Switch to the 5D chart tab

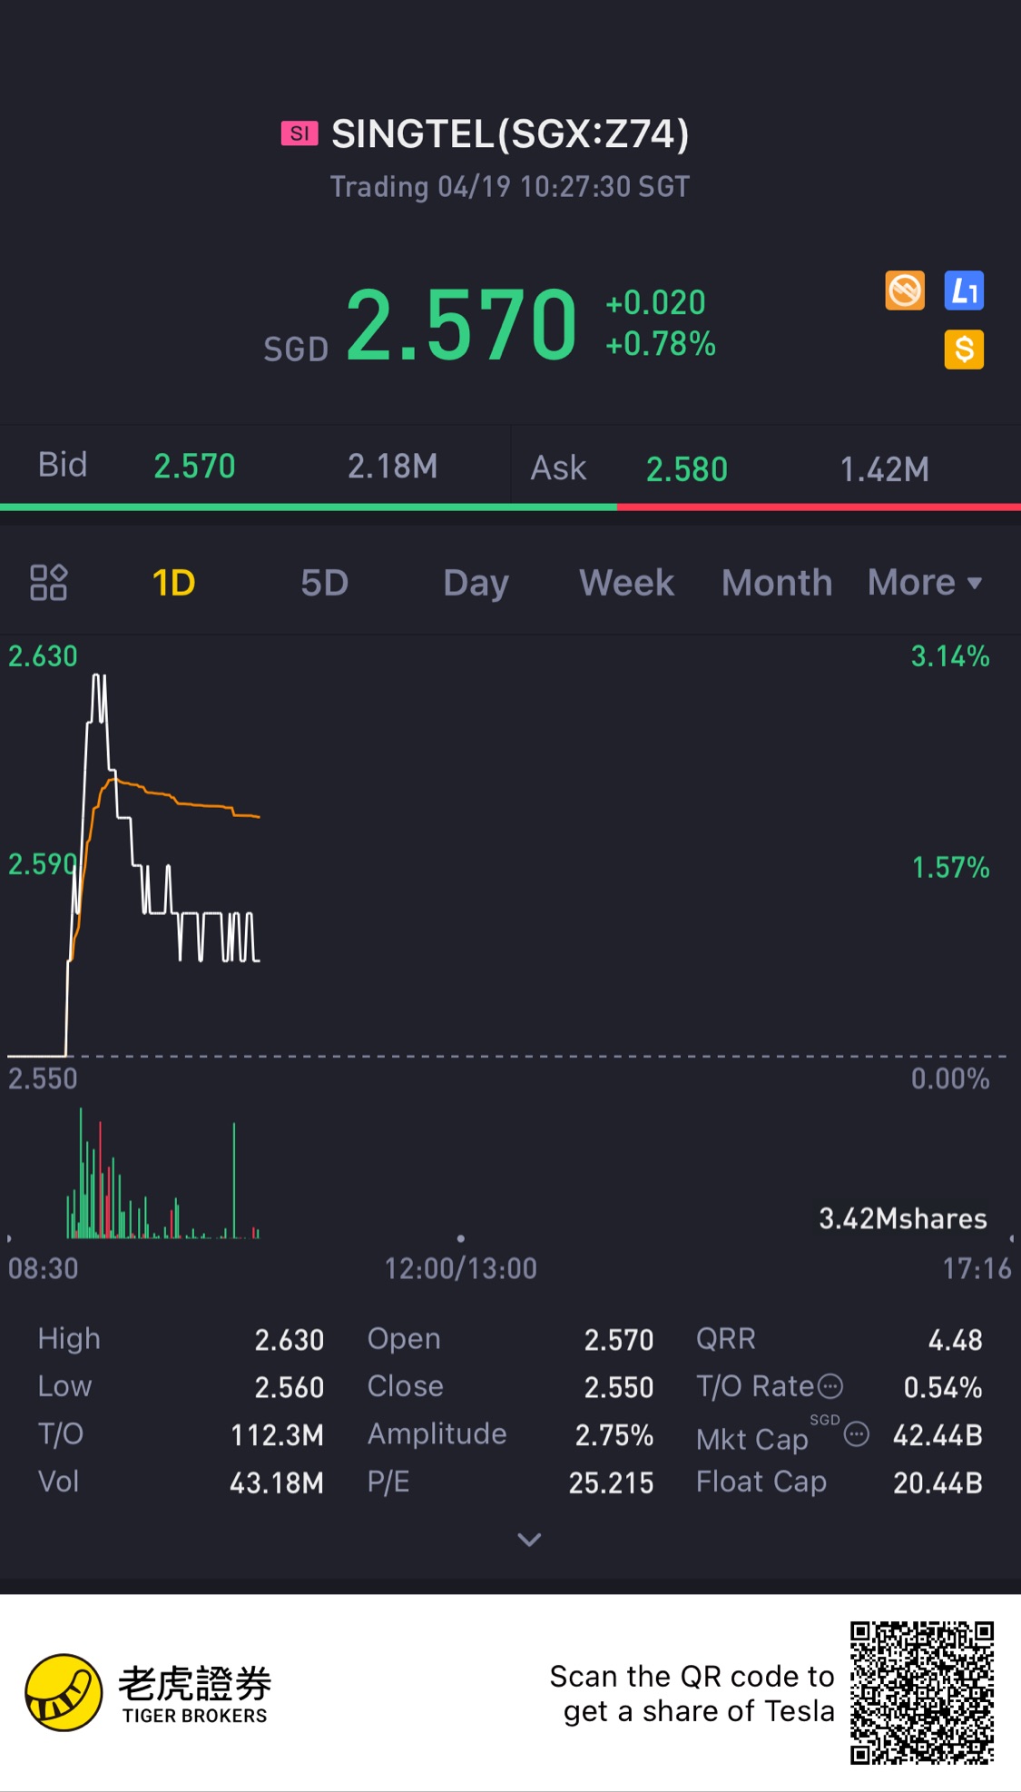(324, 583)
